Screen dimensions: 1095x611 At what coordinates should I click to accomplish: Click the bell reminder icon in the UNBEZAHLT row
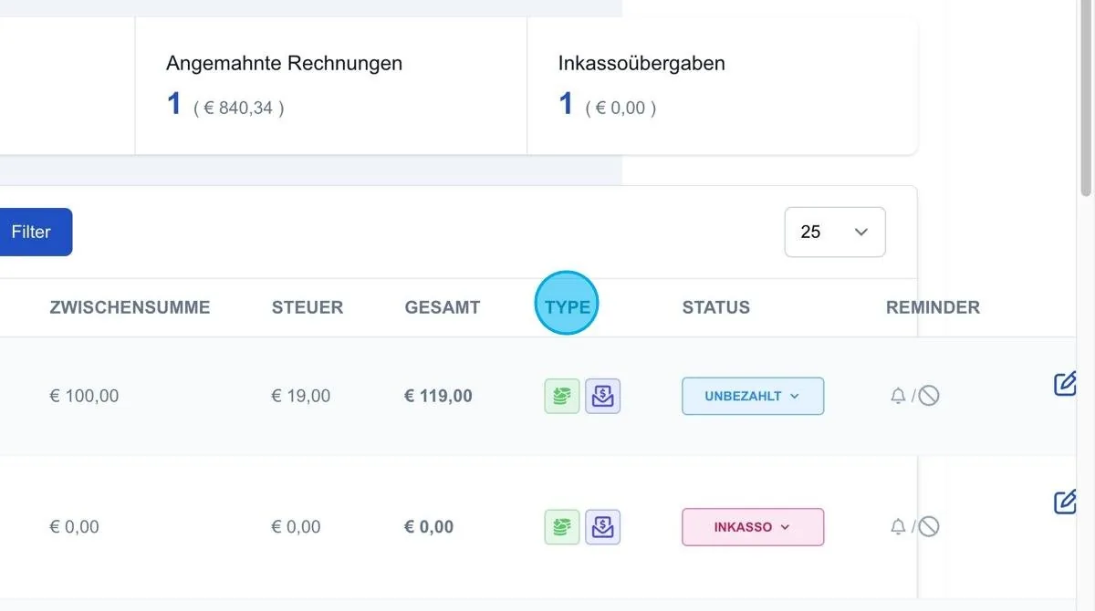click(898, 396)
